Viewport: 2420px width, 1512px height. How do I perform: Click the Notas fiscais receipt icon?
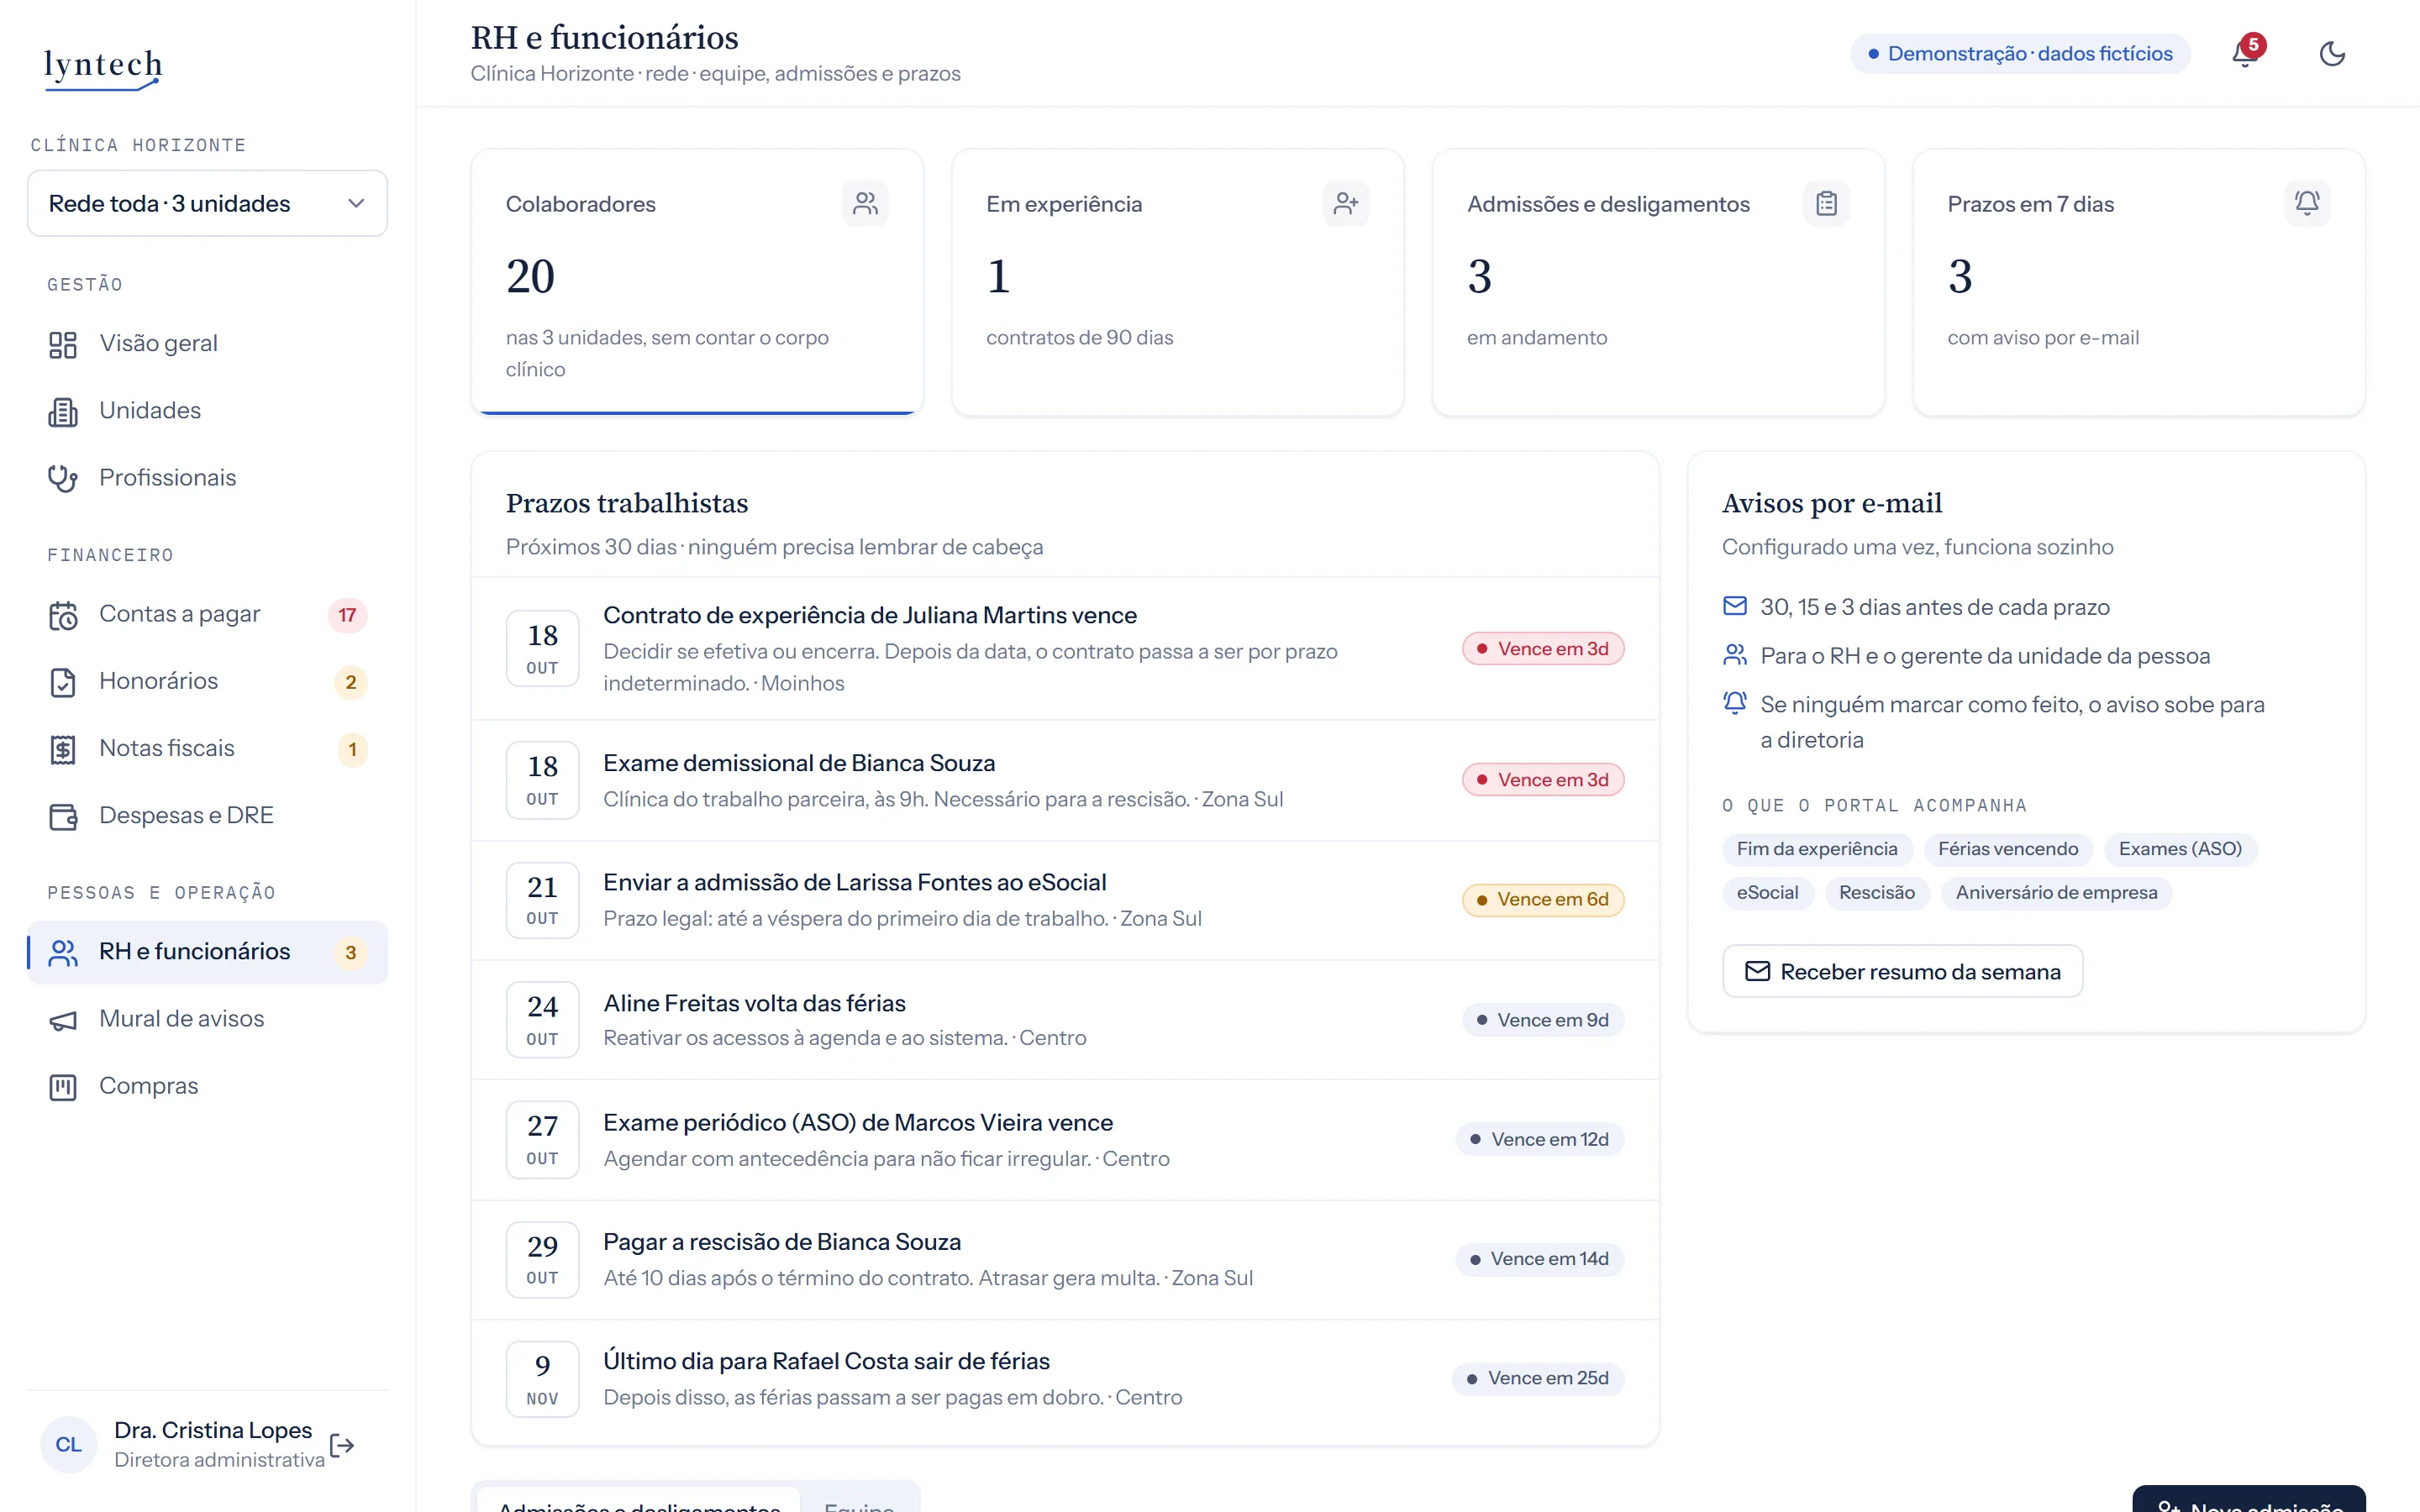(63, 749)
